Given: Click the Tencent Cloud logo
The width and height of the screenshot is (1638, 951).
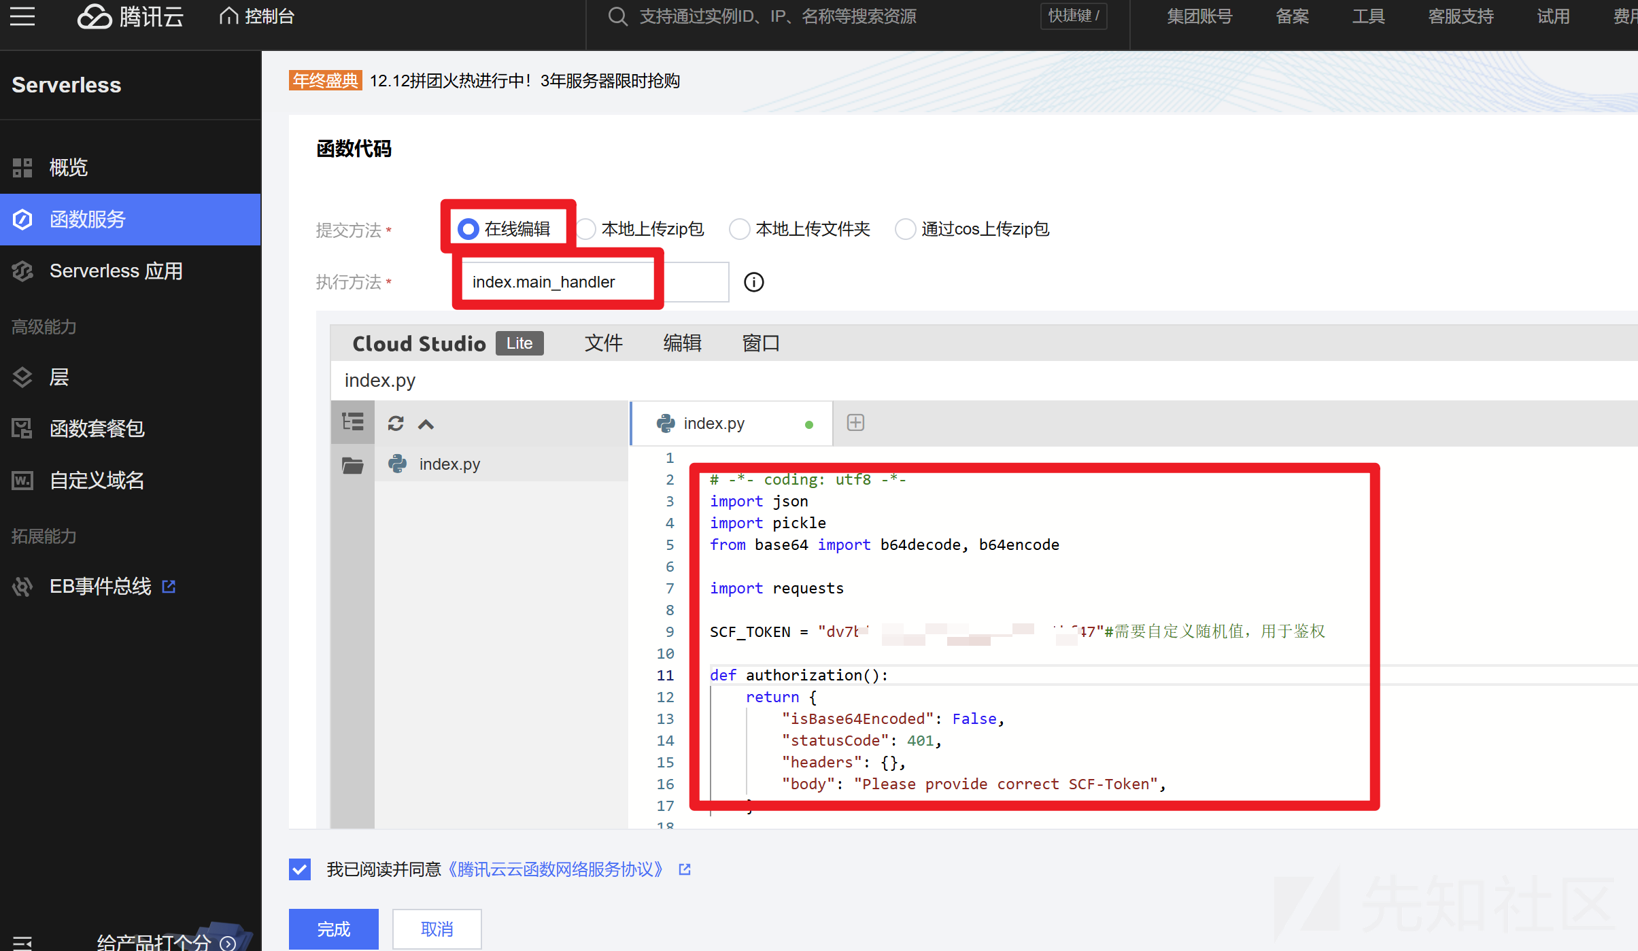Looking at the screenshot, I should pyautogui.click(x=131, y=16).
